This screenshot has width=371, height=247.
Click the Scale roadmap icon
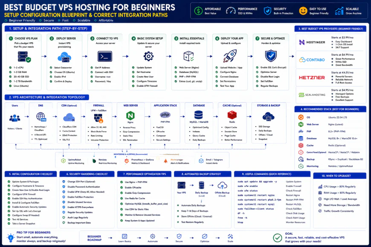coord(230,236)
